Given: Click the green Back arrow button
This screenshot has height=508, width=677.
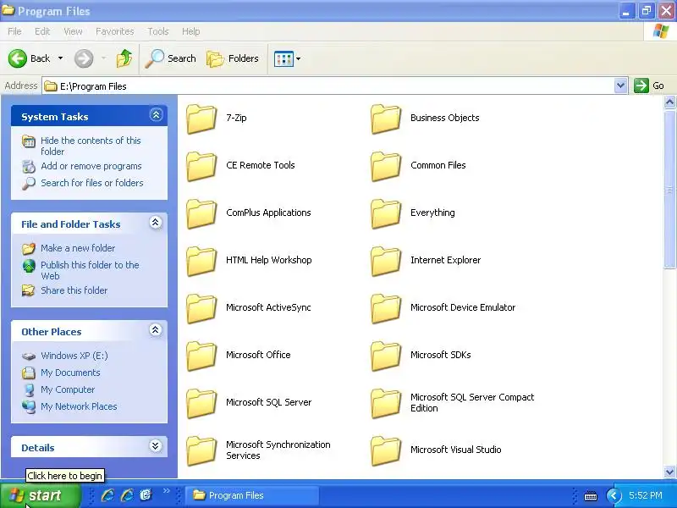Looking at the screenshot, I should point(18,58).
